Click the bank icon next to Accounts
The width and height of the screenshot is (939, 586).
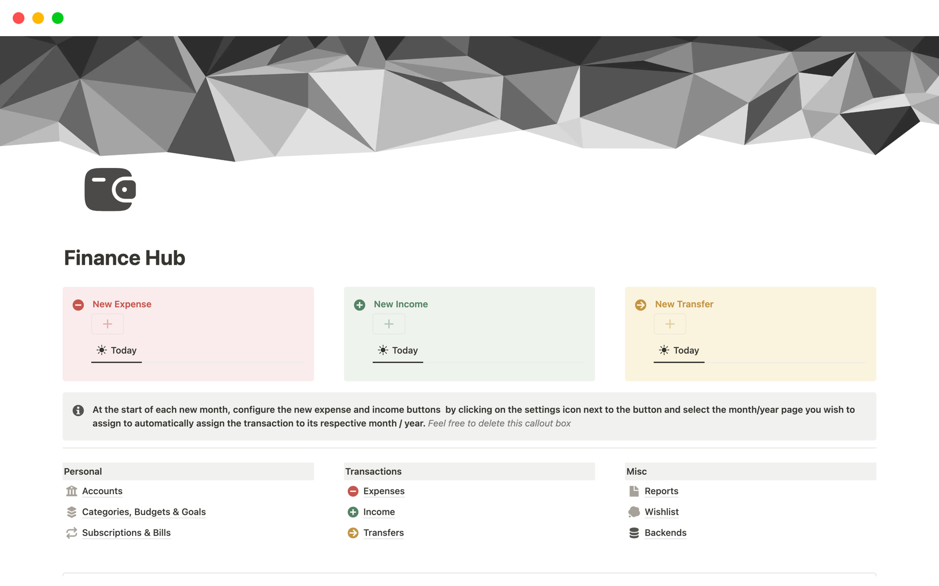click(x=72, y=491)
